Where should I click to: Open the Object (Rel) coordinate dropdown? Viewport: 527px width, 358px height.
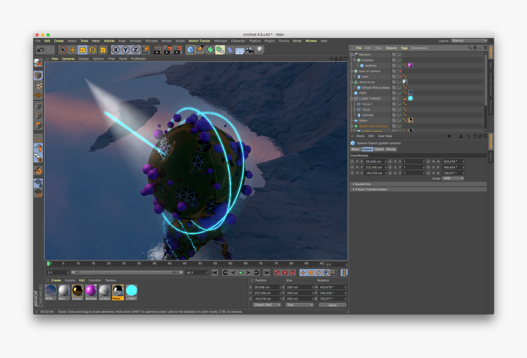click(x=267, y=305)
